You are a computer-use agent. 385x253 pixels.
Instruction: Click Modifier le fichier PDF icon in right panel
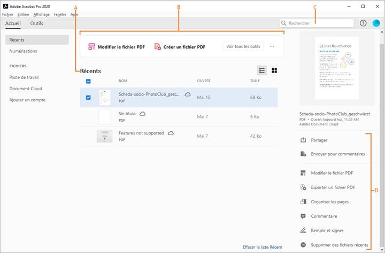[303, 173]
